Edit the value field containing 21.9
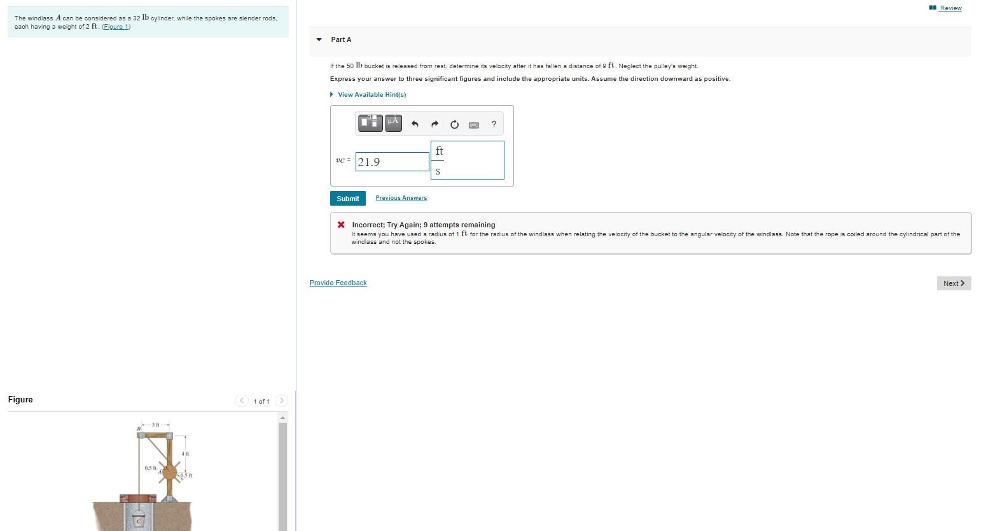This screenshot has width=986, height=531. pos(392,162)
